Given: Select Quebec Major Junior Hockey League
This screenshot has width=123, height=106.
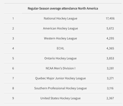Looking at the screenshot, I should click(60, 78).
